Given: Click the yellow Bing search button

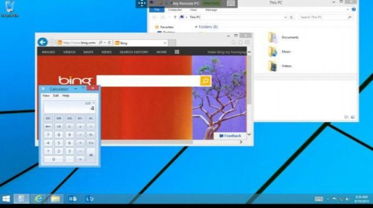Looking at the screenshot, I should (x=206, y=81).
